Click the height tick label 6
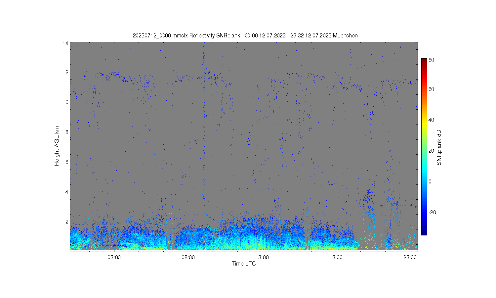The image size is (496, 298). click(67, 162)
